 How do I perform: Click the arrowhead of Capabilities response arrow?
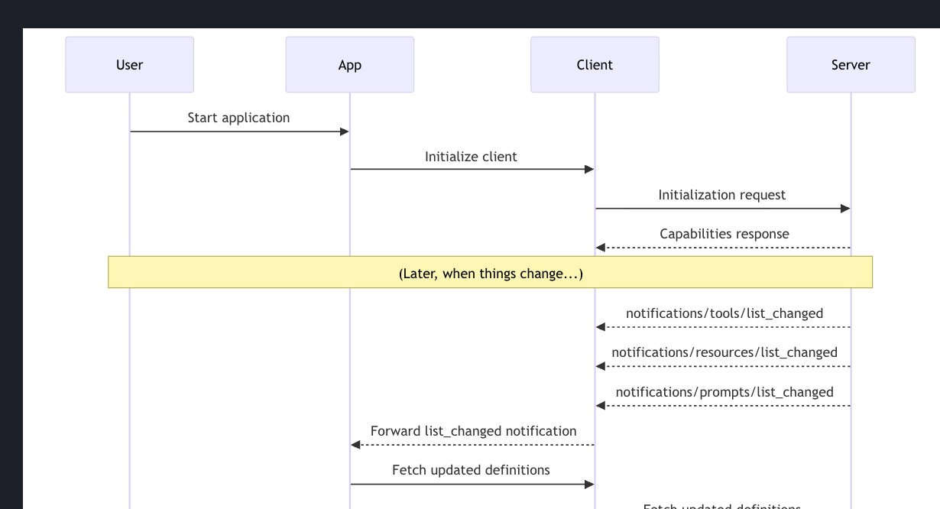601,248
